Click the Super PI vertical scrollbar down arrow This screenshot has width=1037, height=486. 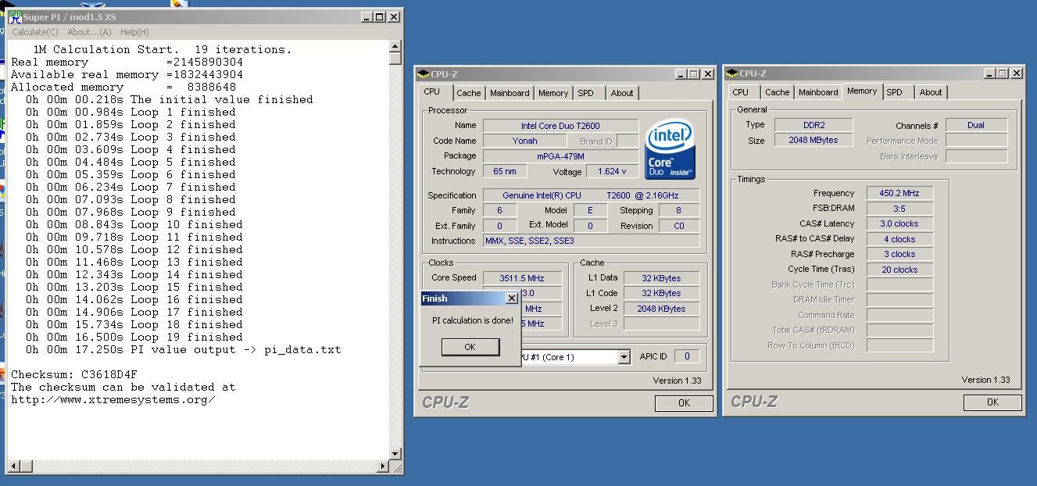[395, 453]
